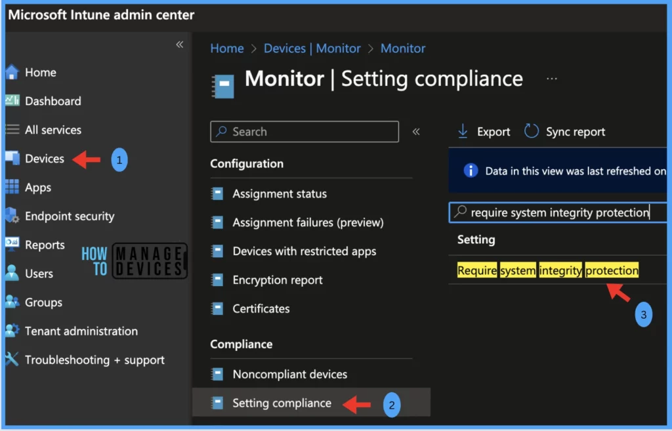Click the Sync report button
Viewport: 672px width, 431px height.
[x=565, y=131]
